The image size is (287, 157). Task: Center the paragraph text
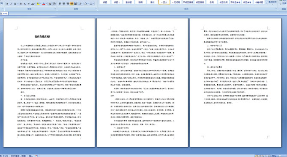pyautogui.click(x=64, y=4)
